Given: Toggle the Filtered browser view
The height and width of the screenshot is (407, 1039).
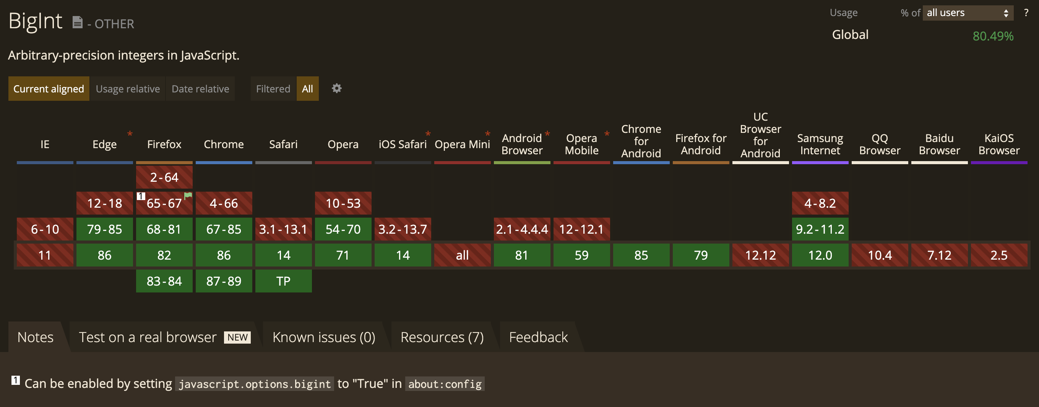Looking at the screenshot, I should pyautogui.click(x=273, y=89).
